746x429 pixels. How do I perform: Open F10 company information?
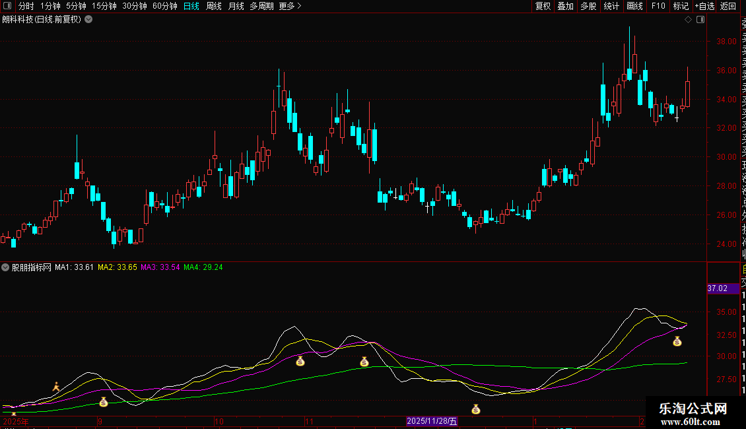click(x=658, y=6)
